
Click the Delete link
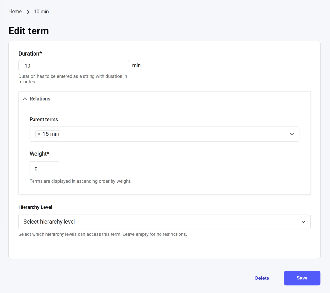(x=262, y=278)
